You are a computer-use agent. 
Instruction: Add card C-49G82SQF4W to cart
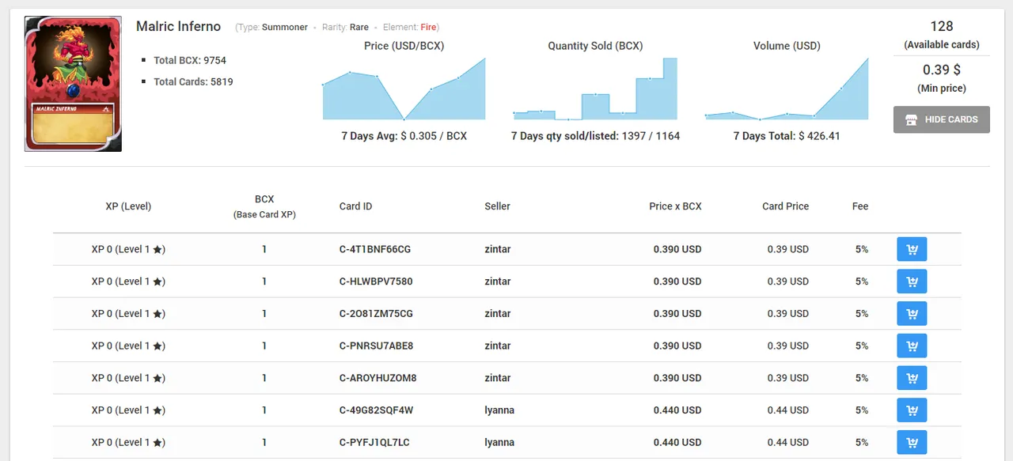912,410
